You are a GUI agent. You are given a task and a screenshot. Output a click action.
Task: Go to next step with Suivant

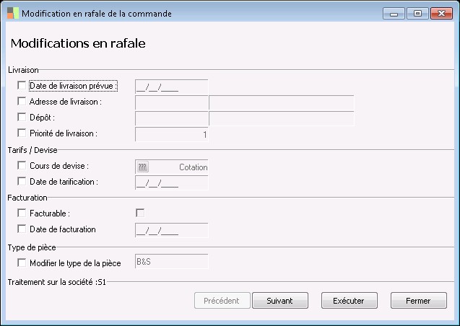pos(280,301)
